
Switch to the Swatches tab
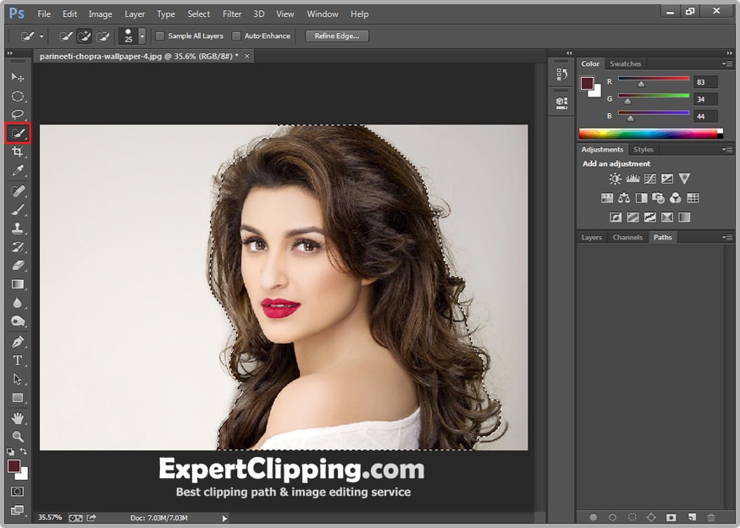coord(626,63)
